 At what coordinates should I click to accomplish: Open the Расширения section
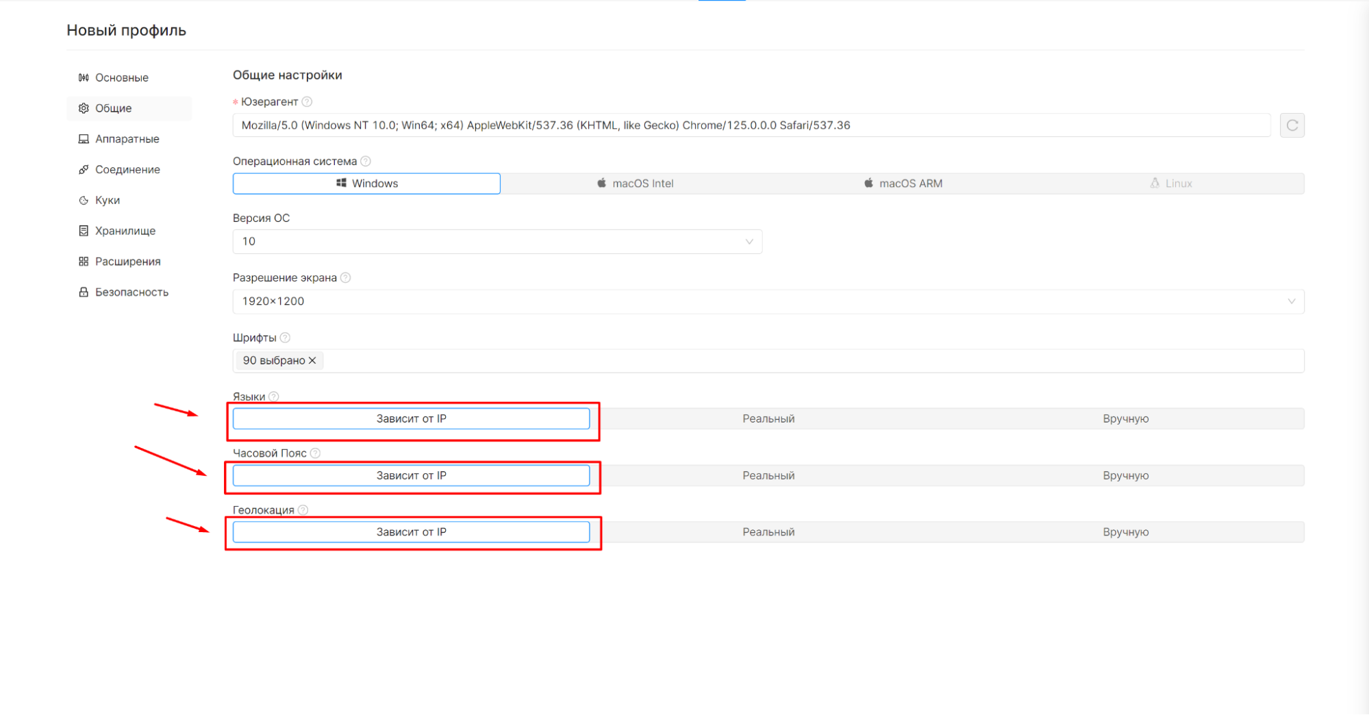tap(129, 262)
